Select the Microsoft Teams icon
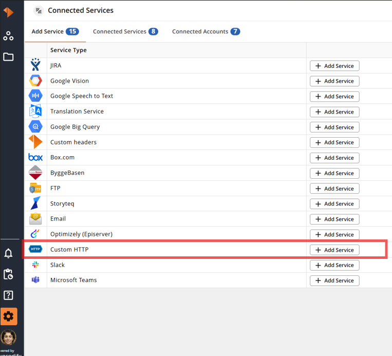The width and height of the screenshot is (392, 356). (x=35, y=280)
